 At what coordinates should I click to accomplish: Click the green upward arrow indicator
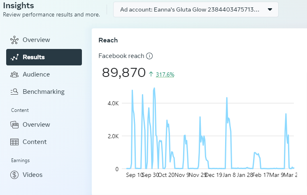(151, 74)
